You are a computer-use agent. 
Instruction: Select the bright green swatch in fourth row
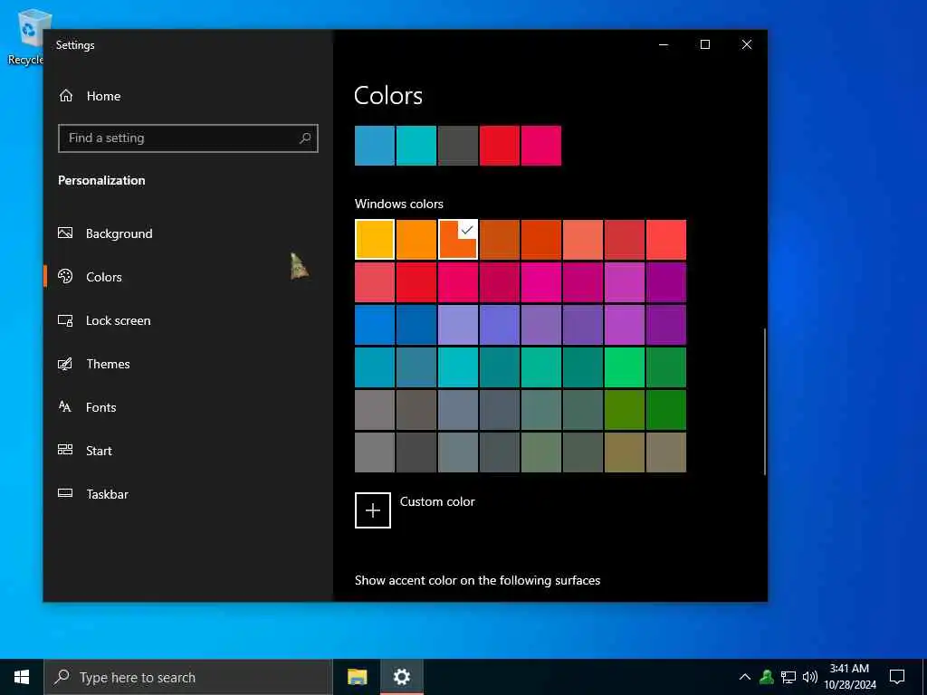click(625, 367)
